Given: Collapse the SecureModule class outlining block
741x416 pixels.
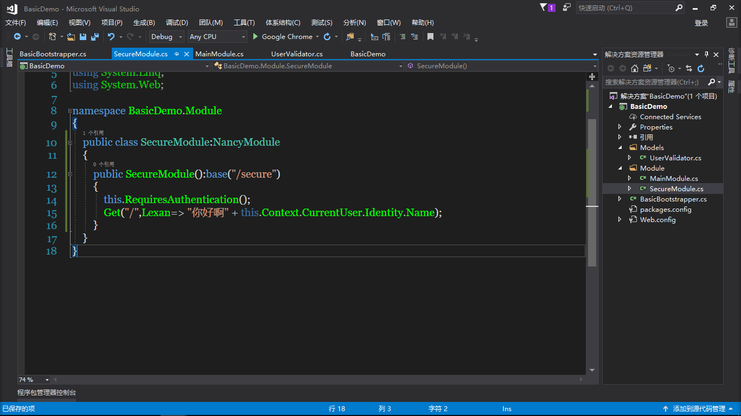Looking at the screenshot, I should point(70,142).
